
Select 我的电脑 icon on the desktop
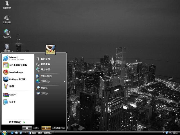point(7,19)
